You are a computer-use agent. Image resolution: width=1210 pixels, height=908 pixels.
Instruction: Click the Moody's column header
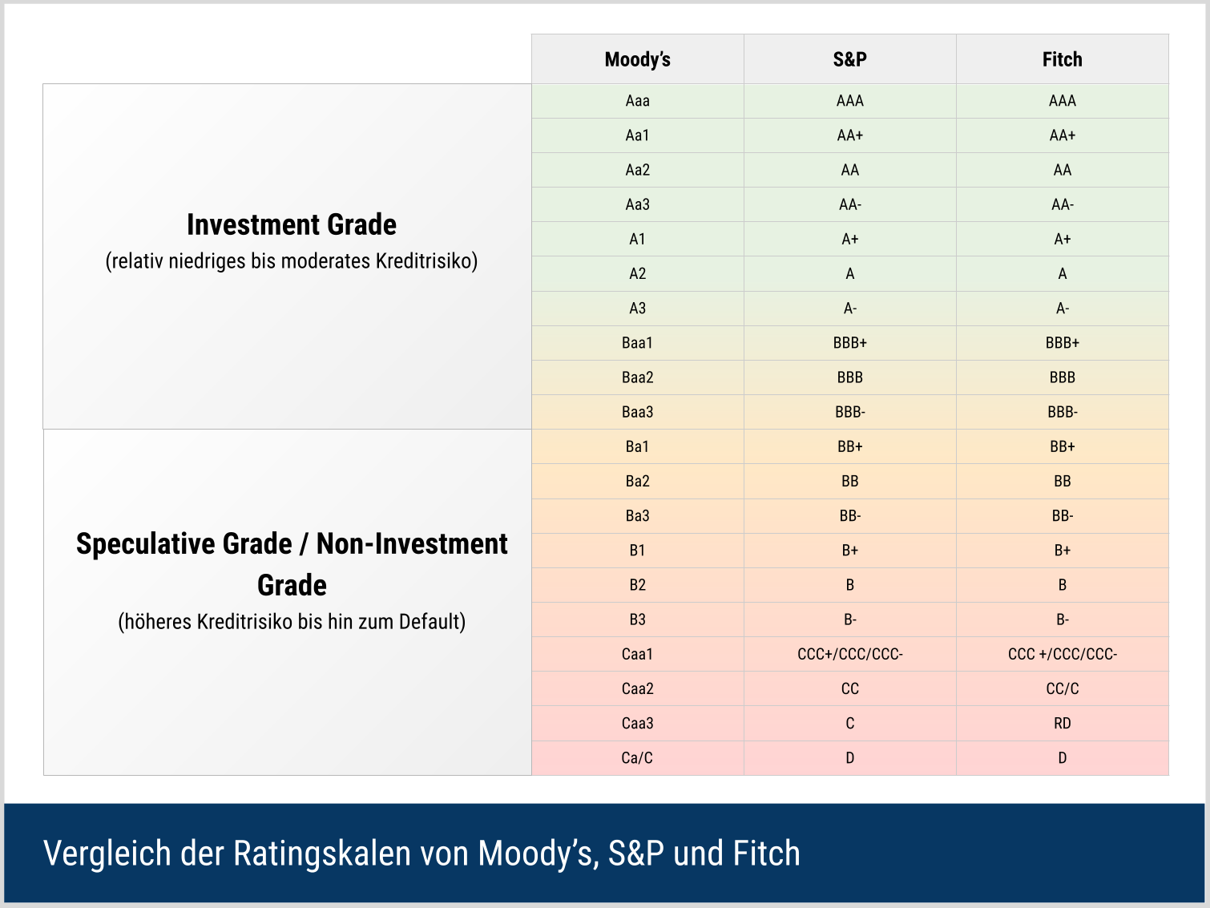coord(638,59)
